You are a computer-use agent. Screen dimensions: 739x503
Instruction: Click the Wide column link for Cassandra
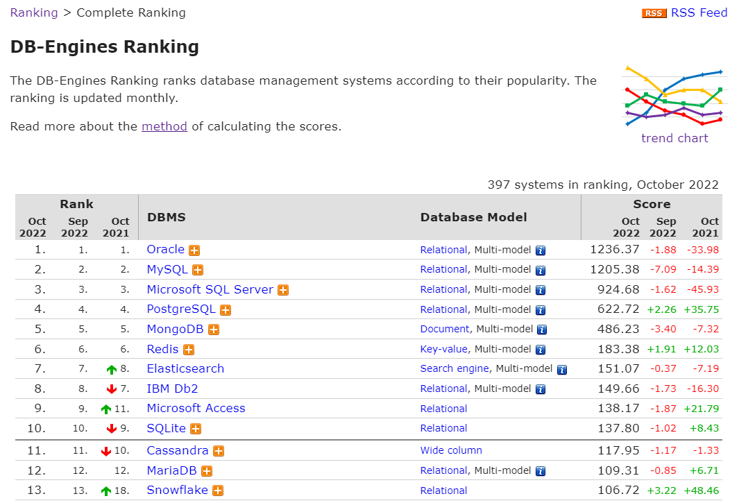point(451,451)
